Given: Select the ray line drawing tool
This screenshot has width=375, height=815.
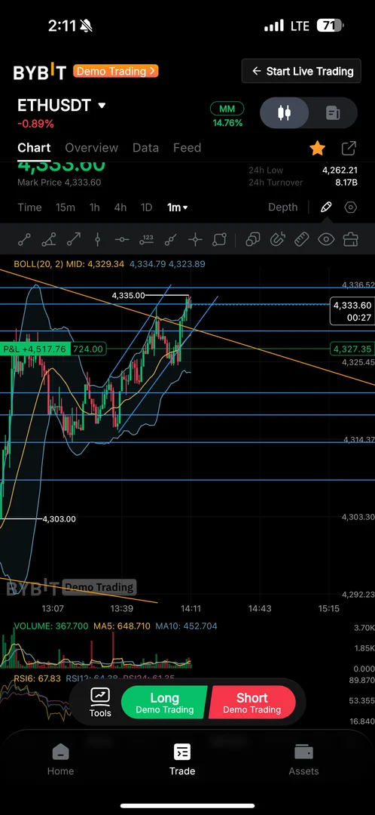Looking at the screenshot, I should click(x=171, y=240).
